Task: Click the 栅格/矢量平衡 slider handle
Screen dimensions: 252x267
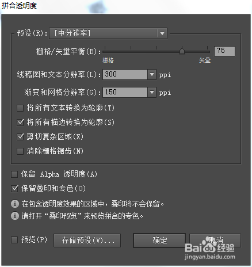Action: coord(182,51)
